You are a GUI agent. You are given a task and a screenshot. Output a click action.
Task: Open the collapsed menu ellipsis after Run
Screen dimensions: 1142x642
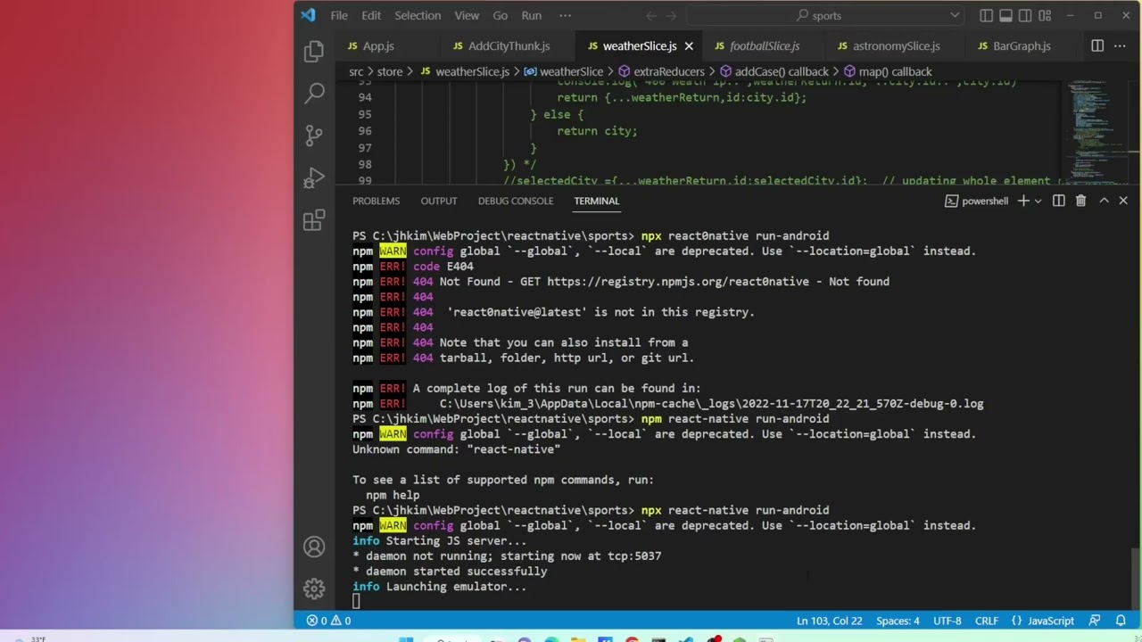click(565, 15)
